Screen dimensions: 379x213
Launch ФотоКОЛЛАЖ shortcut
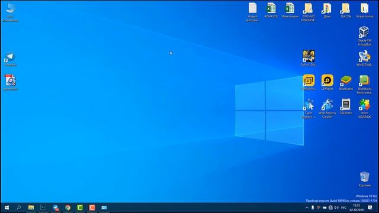(x=364, y=108)
